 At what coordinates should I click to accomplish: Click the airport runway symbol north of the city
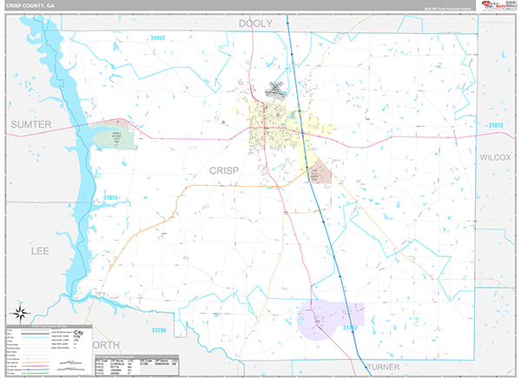(x=275, y=90)
